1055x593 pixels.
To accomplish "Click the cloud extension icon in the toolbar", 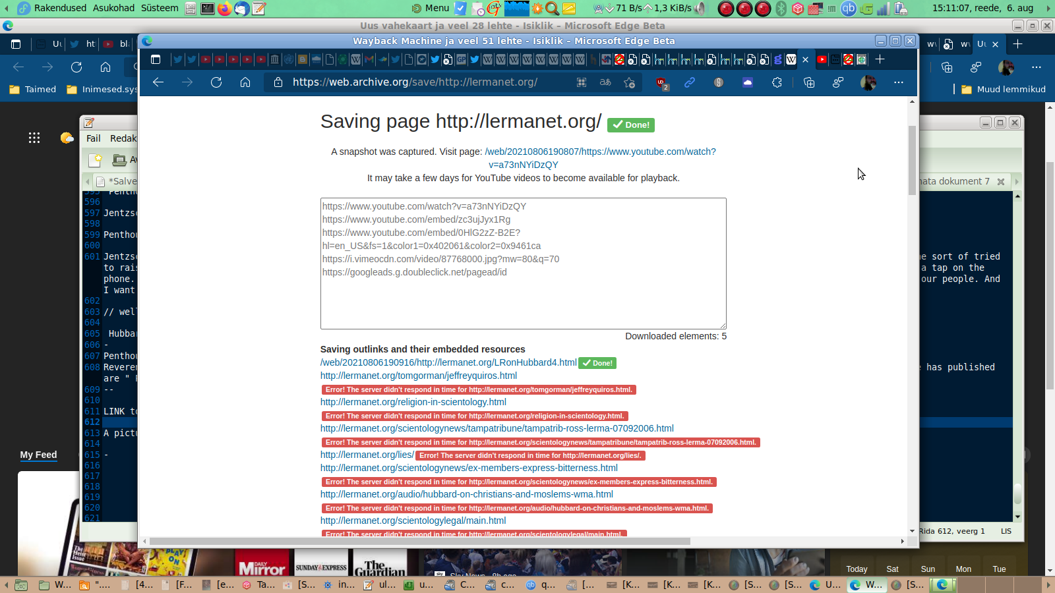I will tap(748, 82).
